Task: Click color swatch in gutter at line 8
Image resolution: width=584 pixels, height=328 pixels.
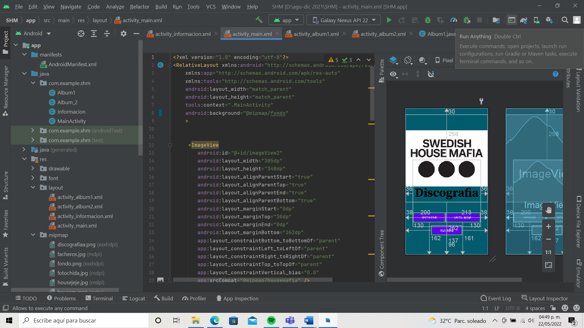Action: tap(160, 113)
